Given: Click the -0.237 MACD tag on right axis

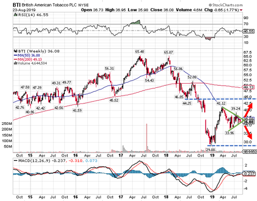Looking at the screenshot, I should coord(248,174).
